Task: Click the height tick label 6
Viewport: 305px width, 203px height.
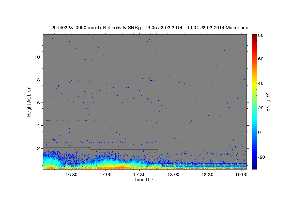Action: pyautogui.click(x=38, y=103)
